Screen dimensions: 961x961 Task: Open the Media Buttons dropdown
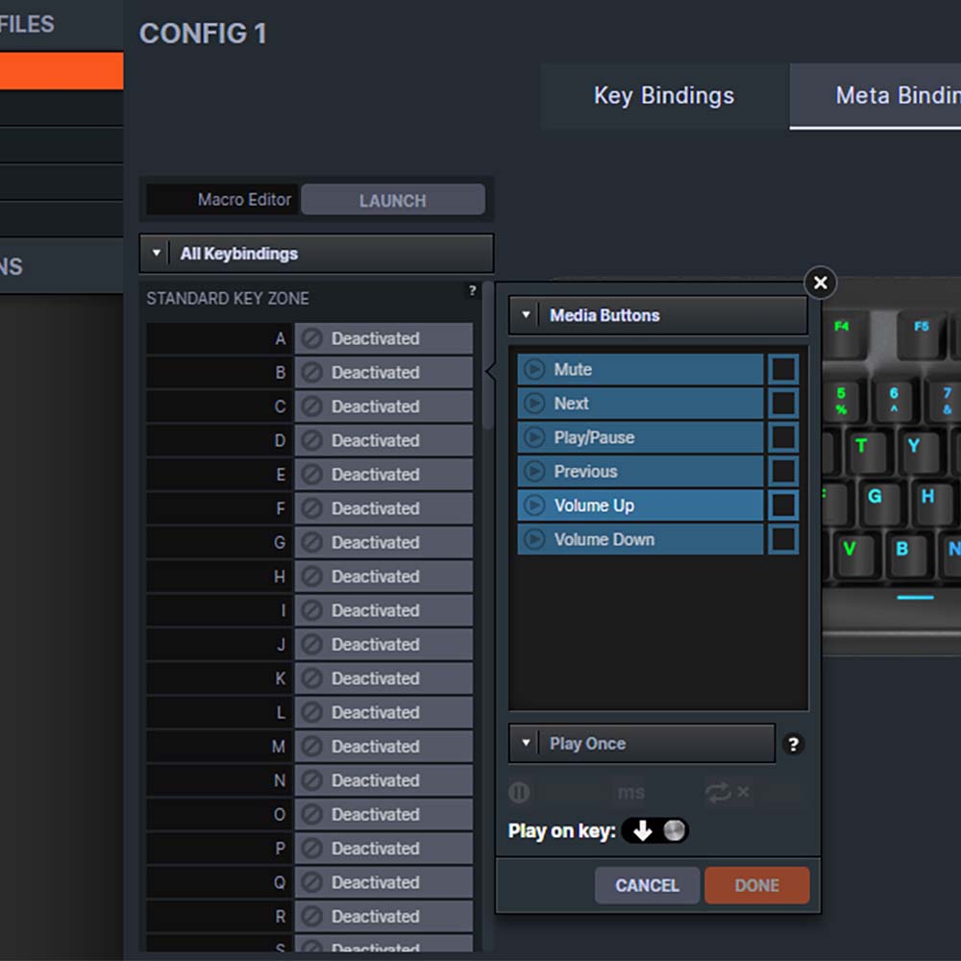[525, 314]
